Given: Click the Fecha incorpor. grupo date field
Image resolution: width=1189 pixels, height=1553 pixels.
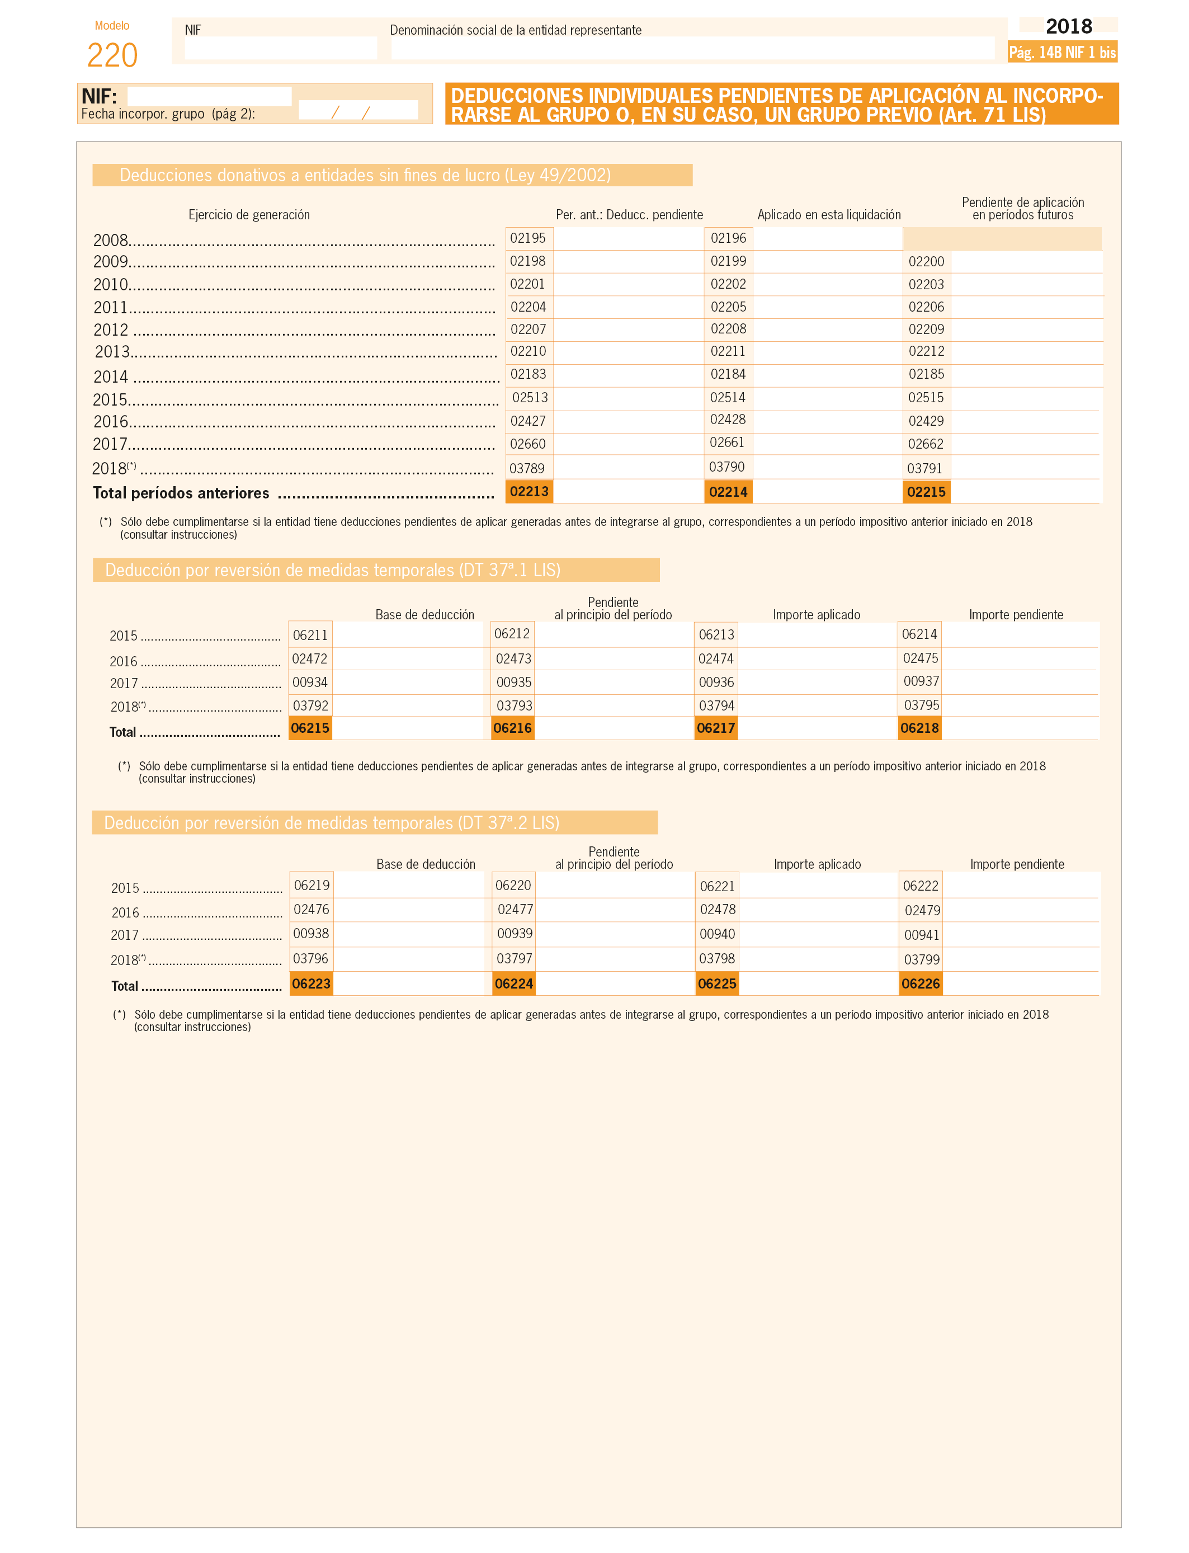Looking at the screenshot, I should pos(358,110).
